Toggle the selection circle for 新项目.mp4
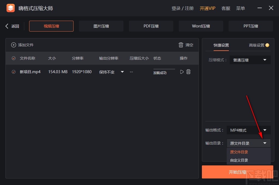 [13, 72]
